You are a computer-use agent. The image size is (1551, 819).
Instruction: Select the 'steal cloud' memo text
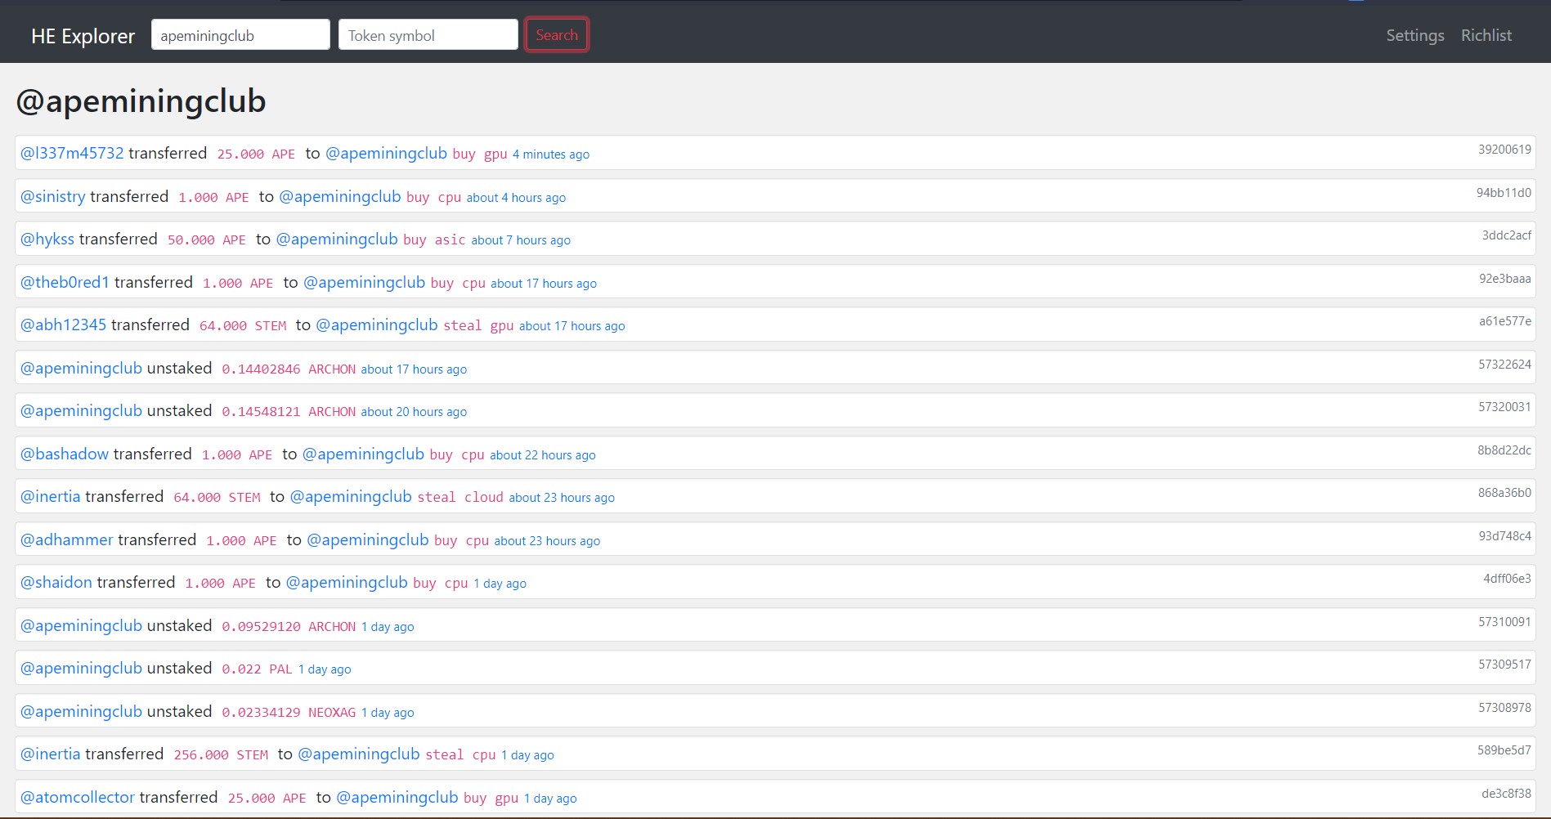coord(460,497)
